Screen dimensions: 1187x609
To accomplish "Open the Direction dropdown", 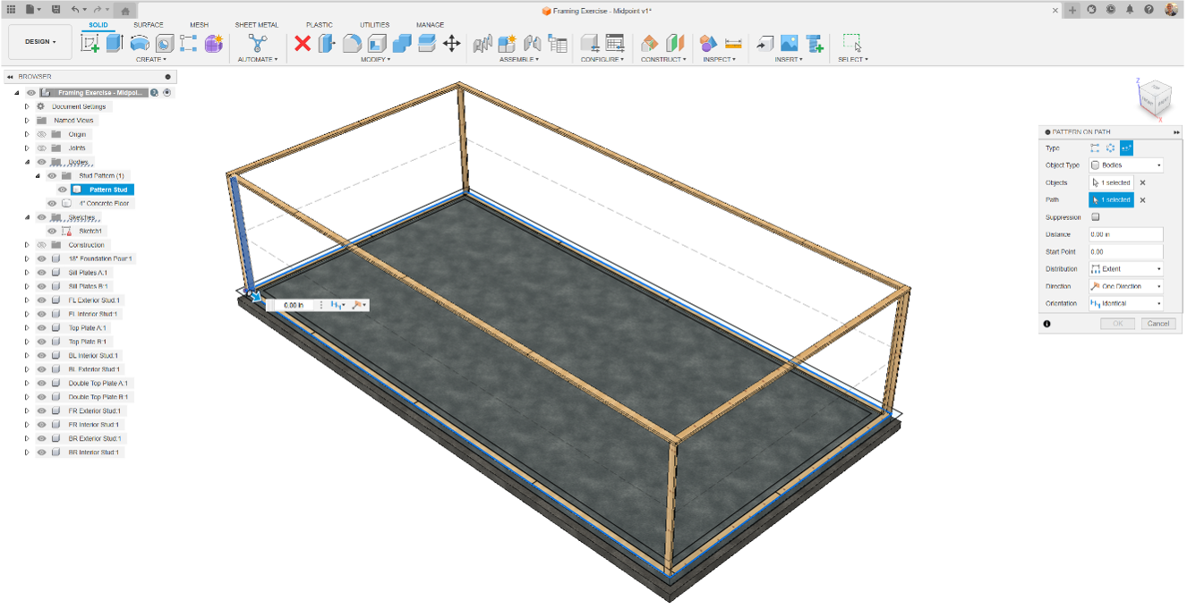I will pos(1125,286).
